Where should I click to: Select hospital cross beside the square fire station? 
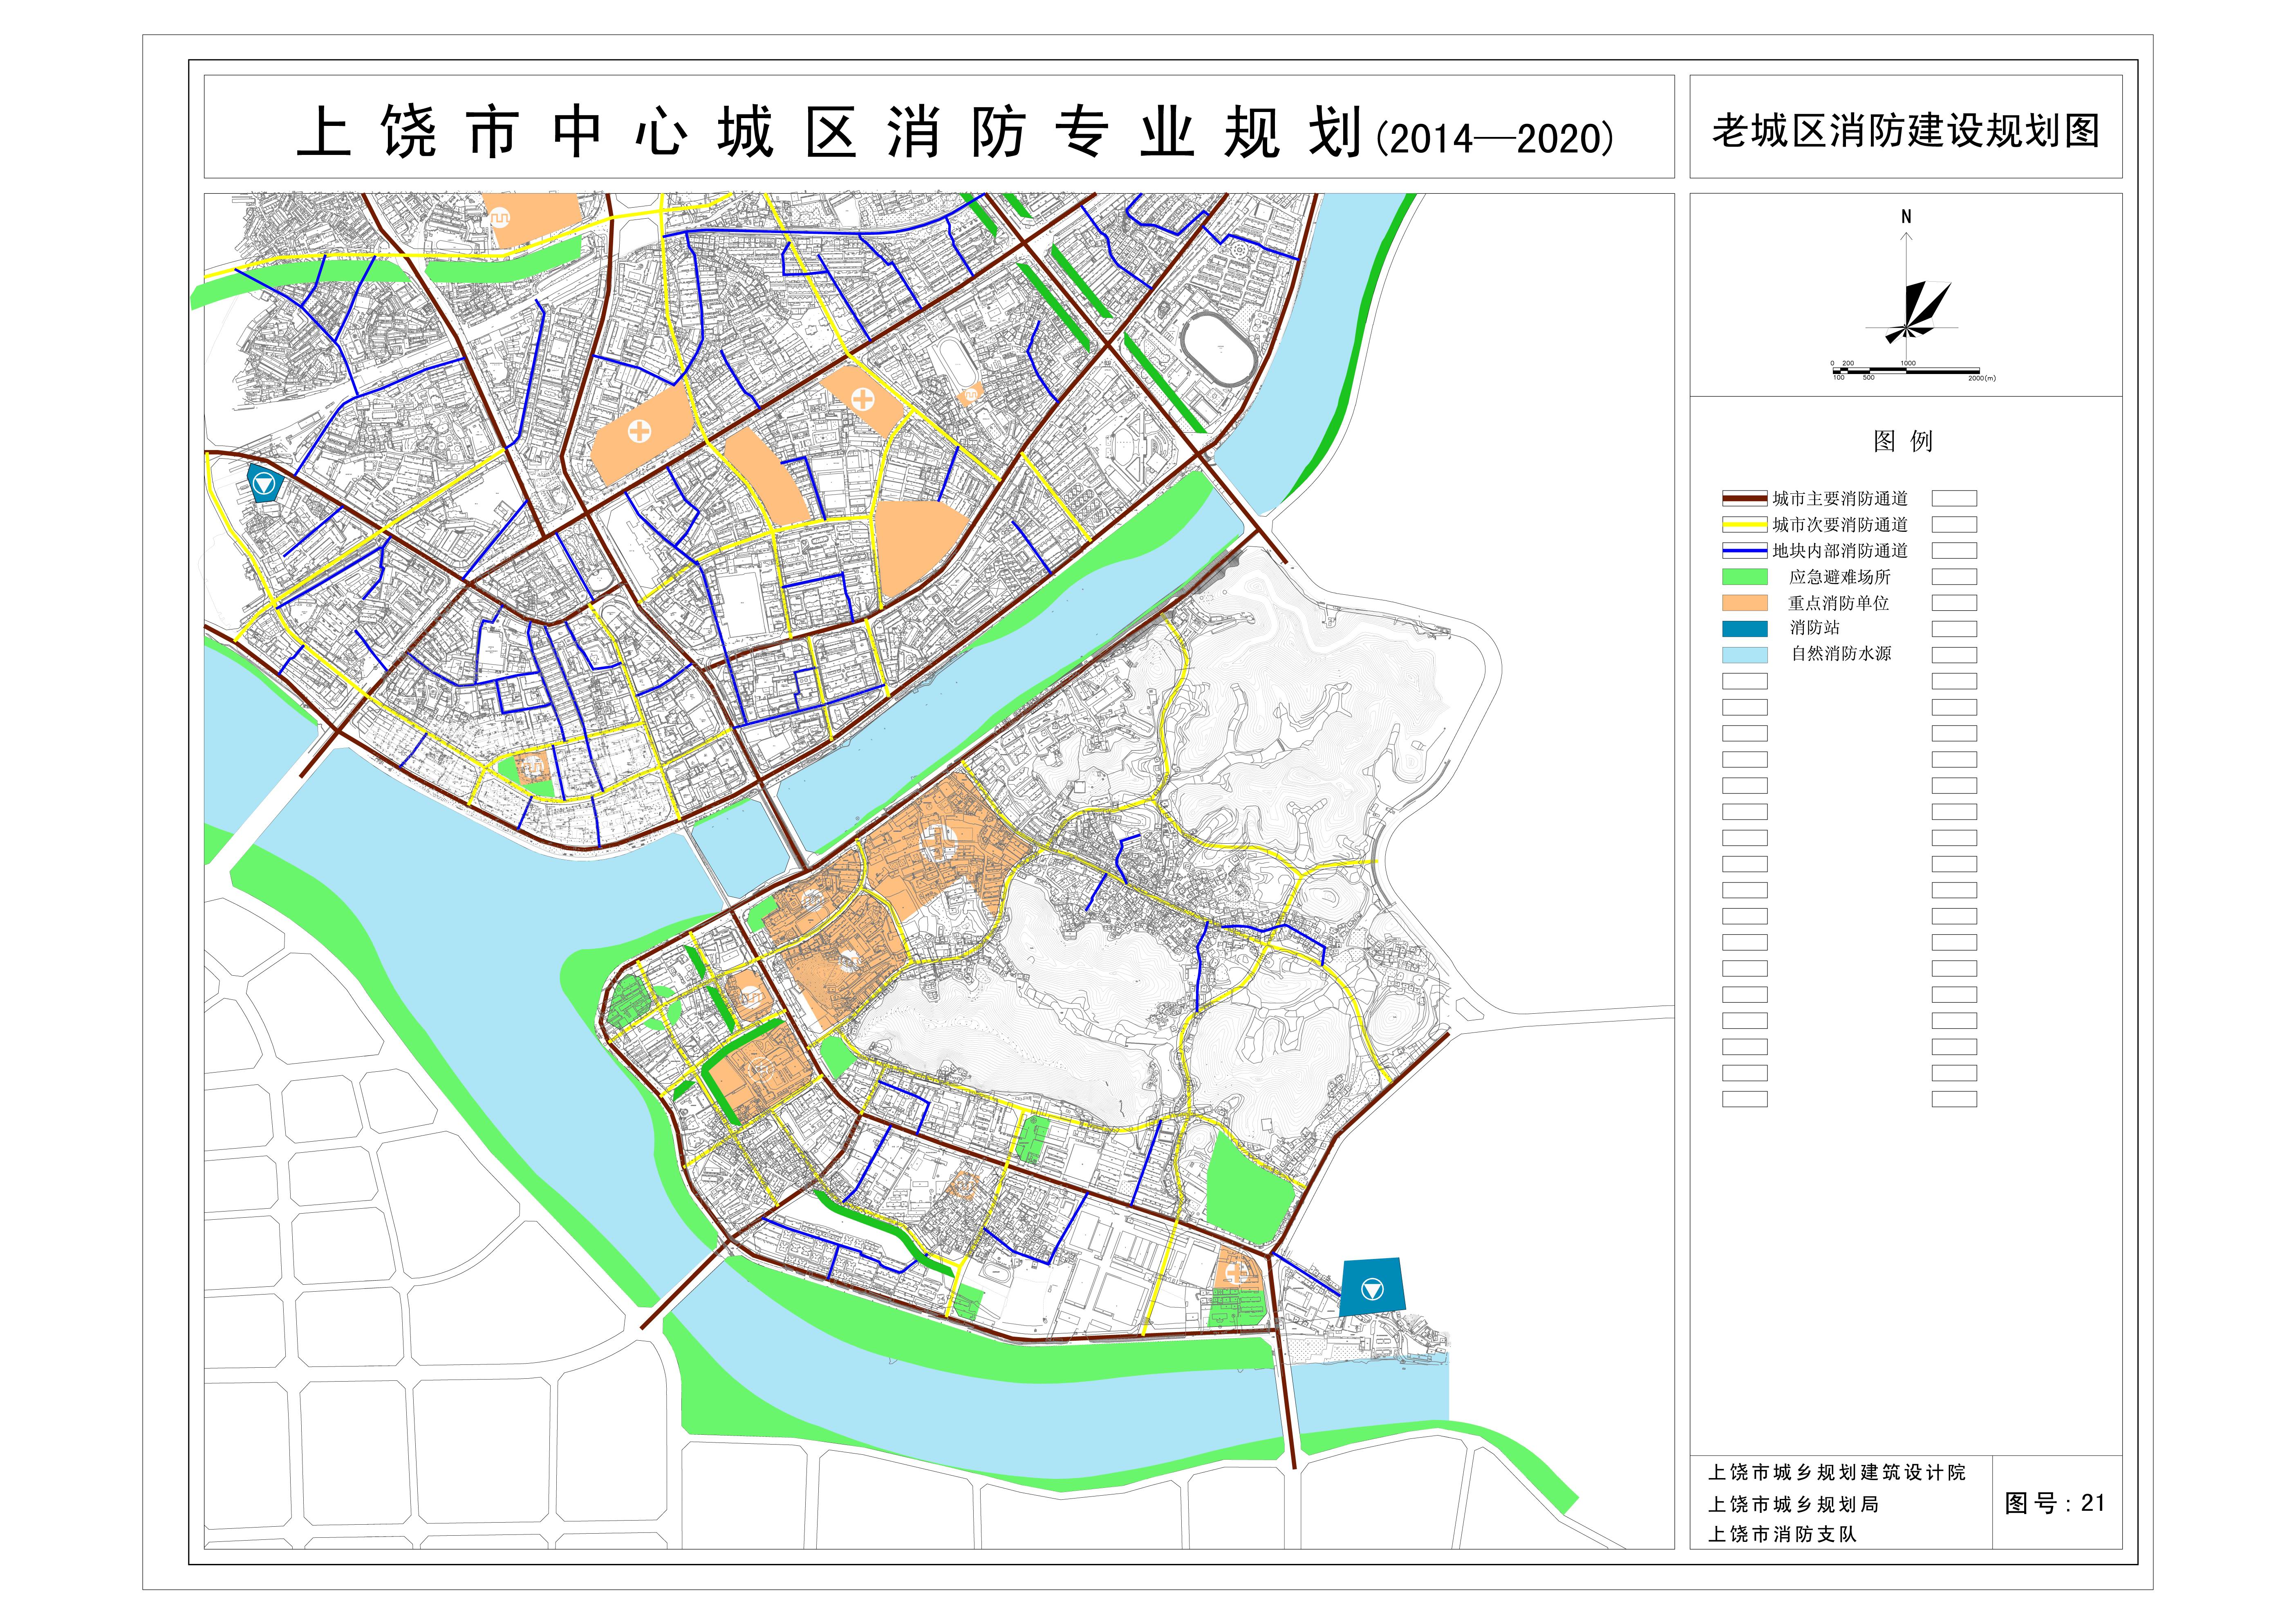point(1236,1273)
